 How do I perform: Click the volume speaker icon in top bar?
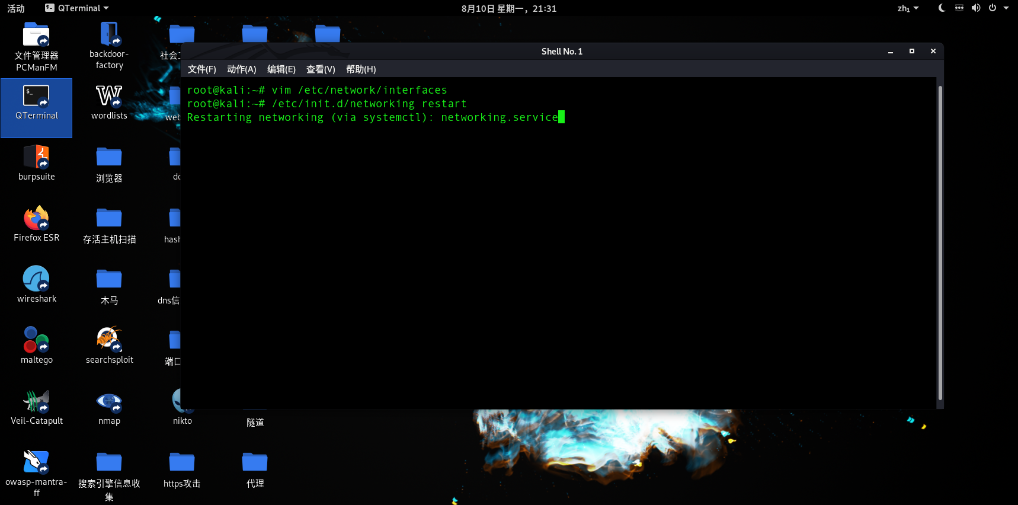click(x=975, y=8)
